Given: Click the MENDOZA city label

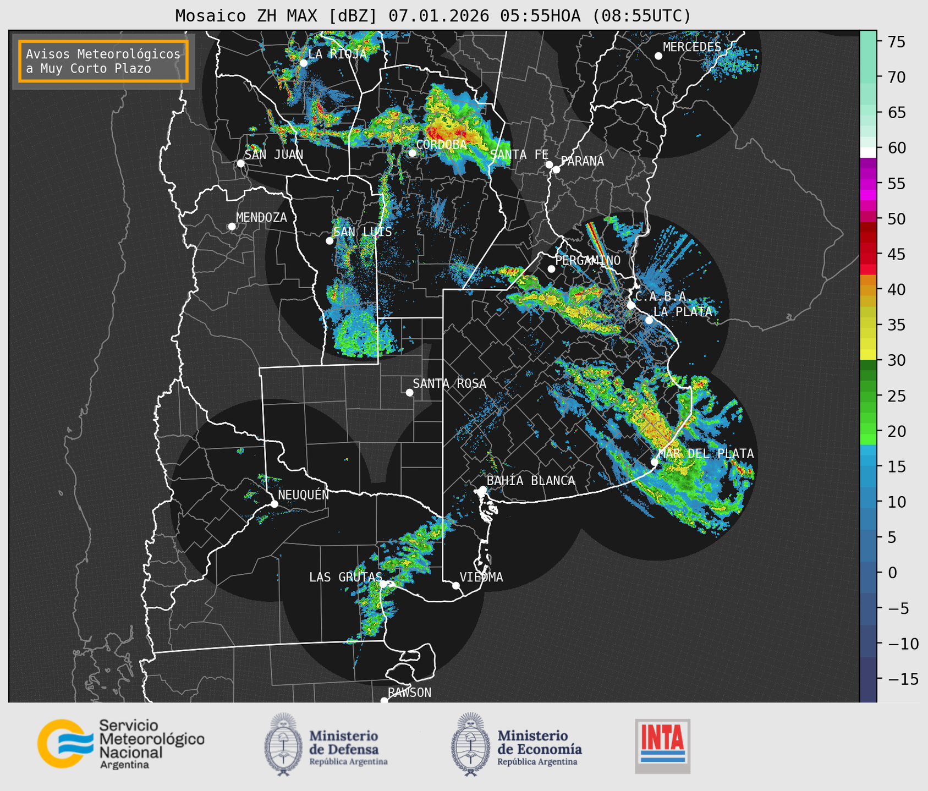Looking at the screenshot, I should [261, 218].
